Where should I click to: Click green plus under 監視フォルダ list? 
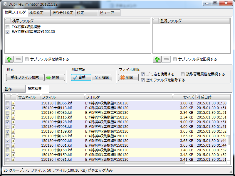click(157, 59)
